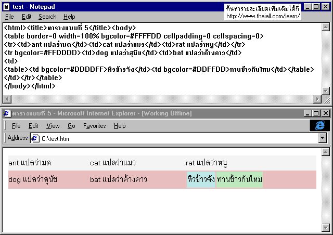
Task: Click in the address field showing C:\test.htm
Action: click(177, 138)
